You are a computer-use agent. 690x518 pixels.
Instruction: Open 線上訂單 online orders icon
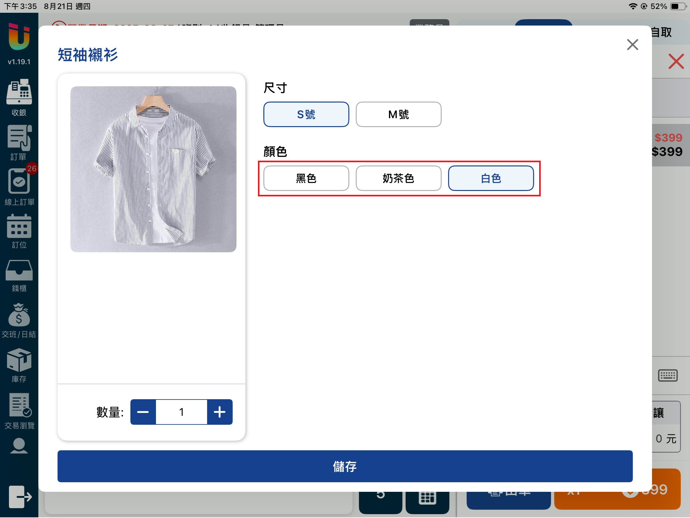coord(19,182)
